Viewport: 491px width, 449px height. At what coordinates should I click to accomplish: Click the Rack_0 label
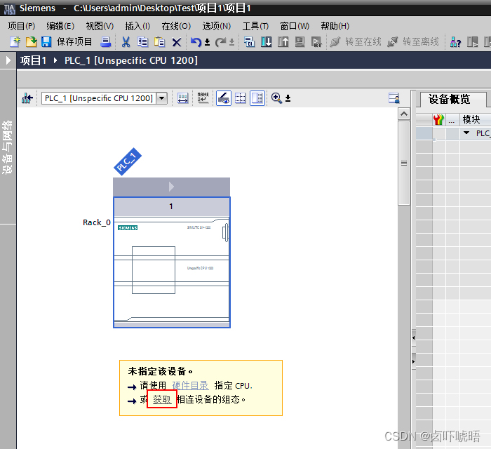coord(97,222)
